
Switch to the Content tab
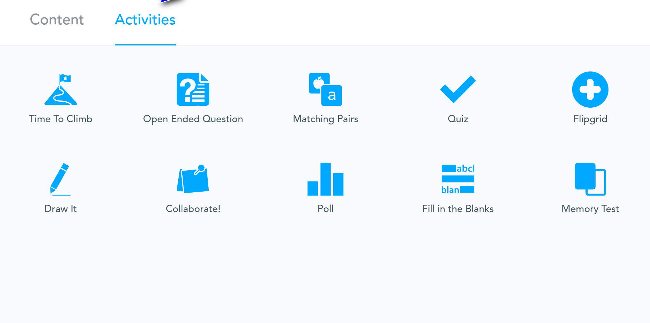click(x=57, y=20)
